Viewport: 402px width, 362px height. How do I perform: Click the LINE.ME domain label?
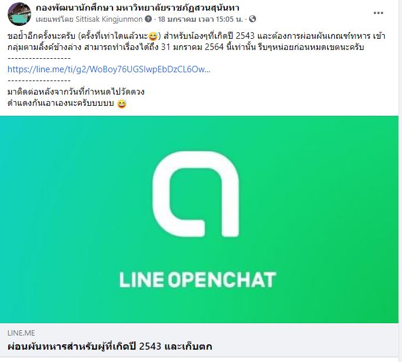(21, 333)
